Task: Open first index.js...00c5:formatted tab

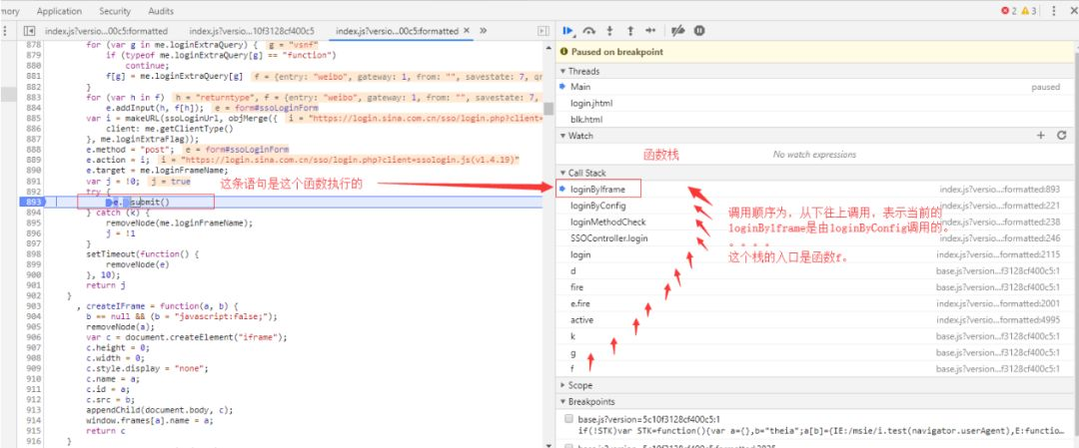Action: tap(106, 31)
